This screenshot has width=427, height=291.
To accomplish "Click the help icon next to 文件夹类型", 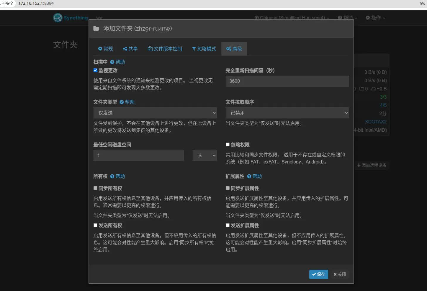I will (x=122, y=102).
